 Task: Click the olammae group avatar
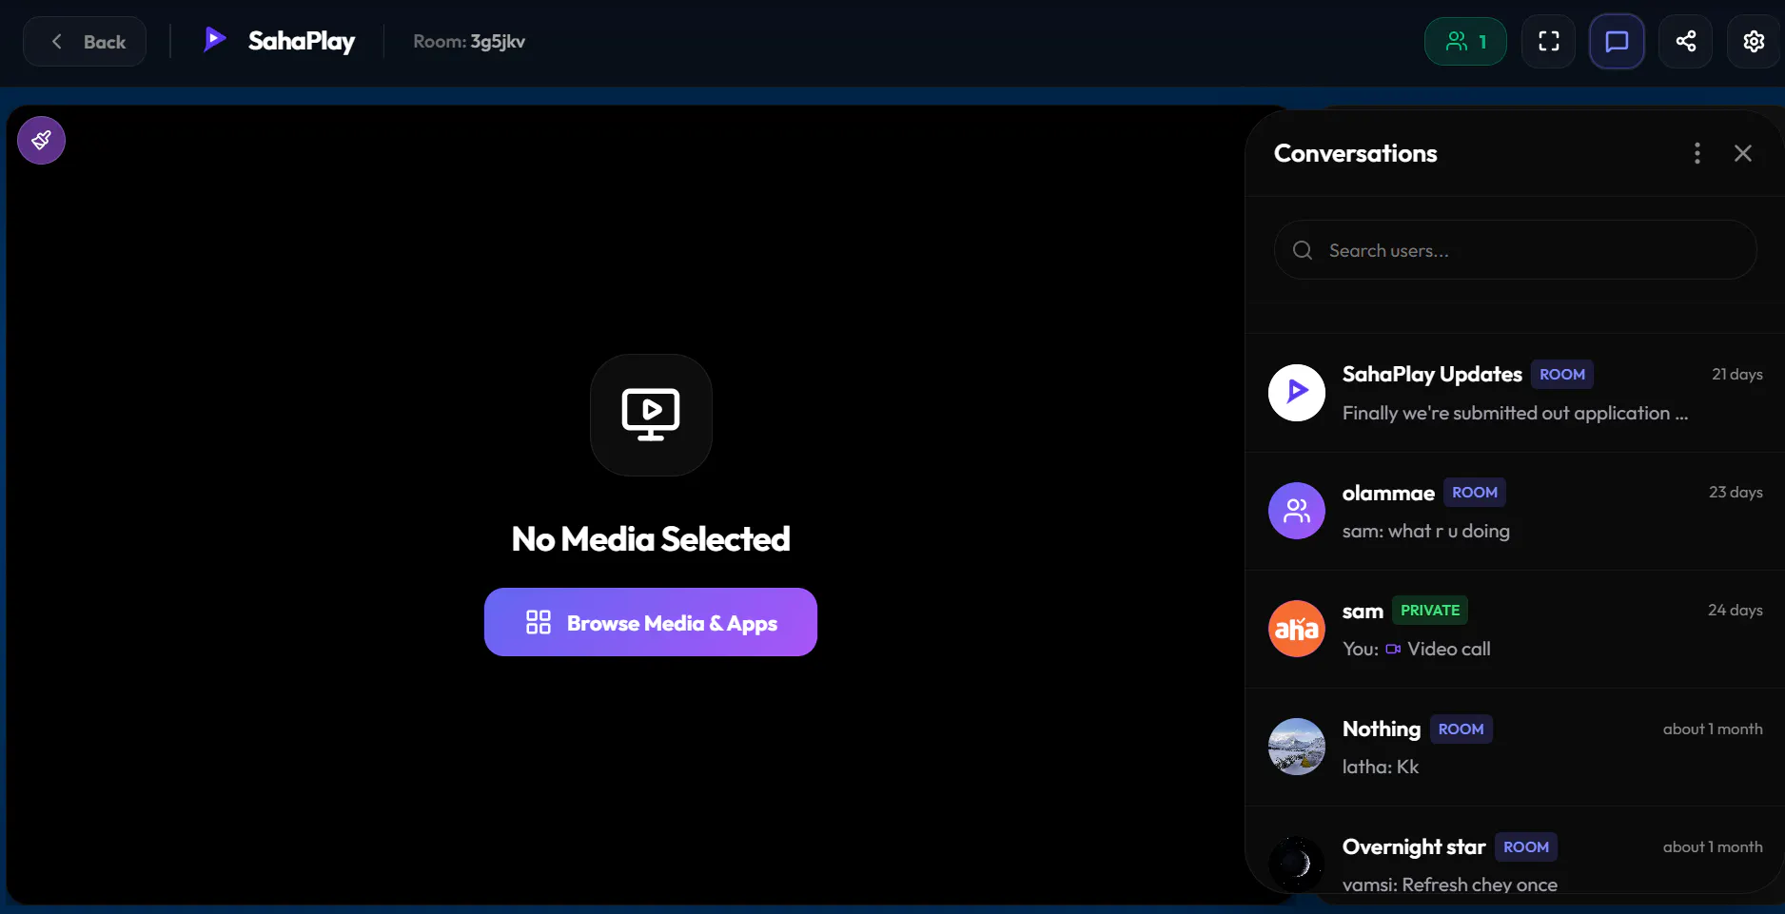[1297, 511]
